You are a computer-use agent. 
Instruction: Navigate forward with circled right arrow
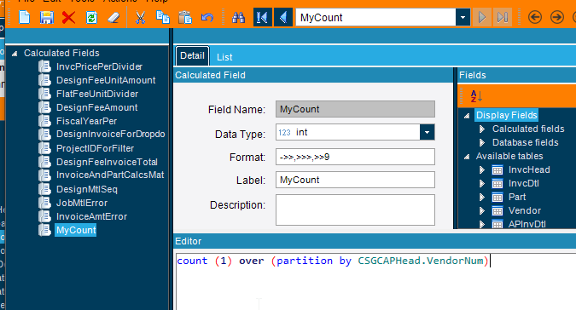(557, 17)
